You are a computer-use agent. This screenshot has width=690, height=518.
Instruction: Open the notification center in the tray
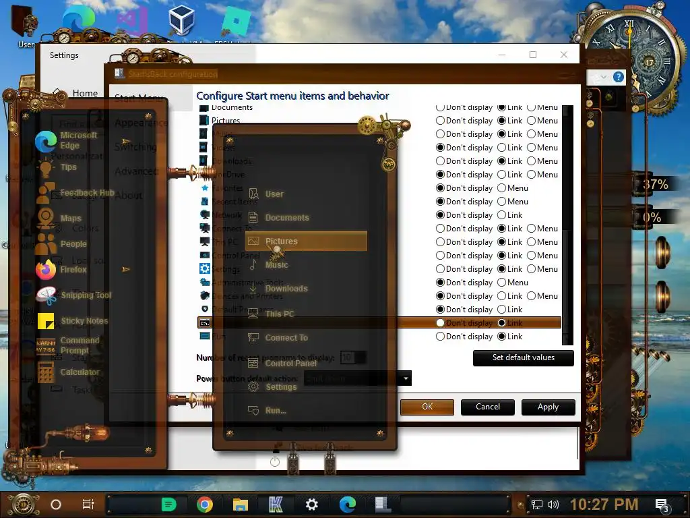662,505
